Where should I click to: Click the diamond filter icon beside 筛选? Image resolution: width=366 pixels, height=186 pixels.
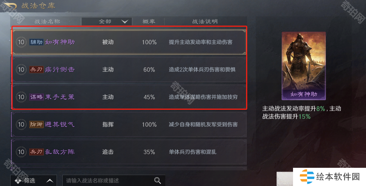tap(18, 181)
